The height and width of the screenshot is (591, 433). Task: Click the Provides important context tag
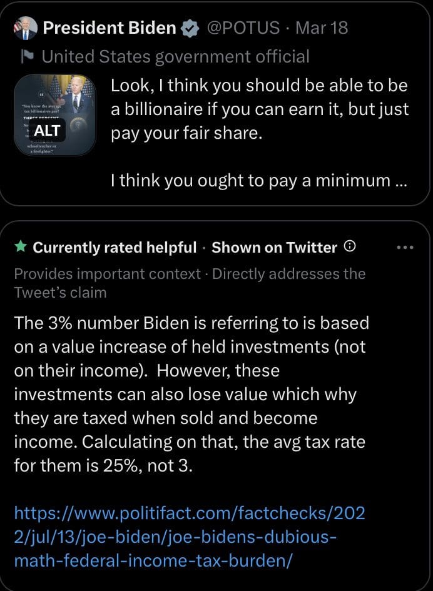click(x=107, y=273)
